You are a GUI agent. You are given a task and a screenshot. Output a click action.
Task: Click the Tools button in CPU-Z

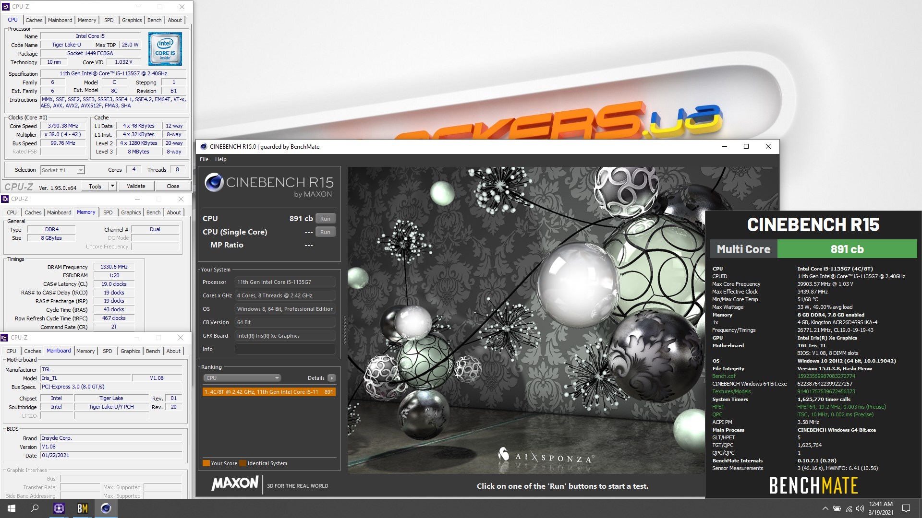click(x=95, y=186)
